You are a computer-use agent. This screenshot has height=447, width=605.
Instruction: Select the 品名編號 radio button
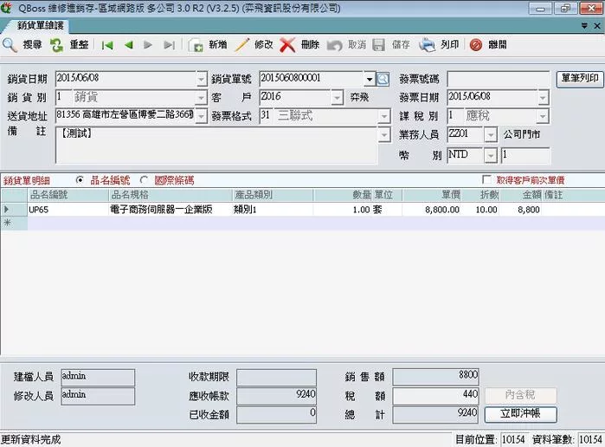80,180
